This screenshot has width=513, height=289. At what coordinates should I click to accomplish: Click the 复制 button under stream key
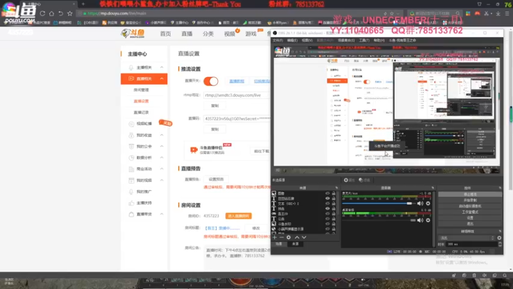tap(215, 129)
